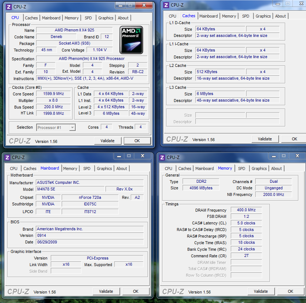Click the CPU-Z title icon in the Memory window
This screenshot has height=303, width=306.
tap(162, 158)
